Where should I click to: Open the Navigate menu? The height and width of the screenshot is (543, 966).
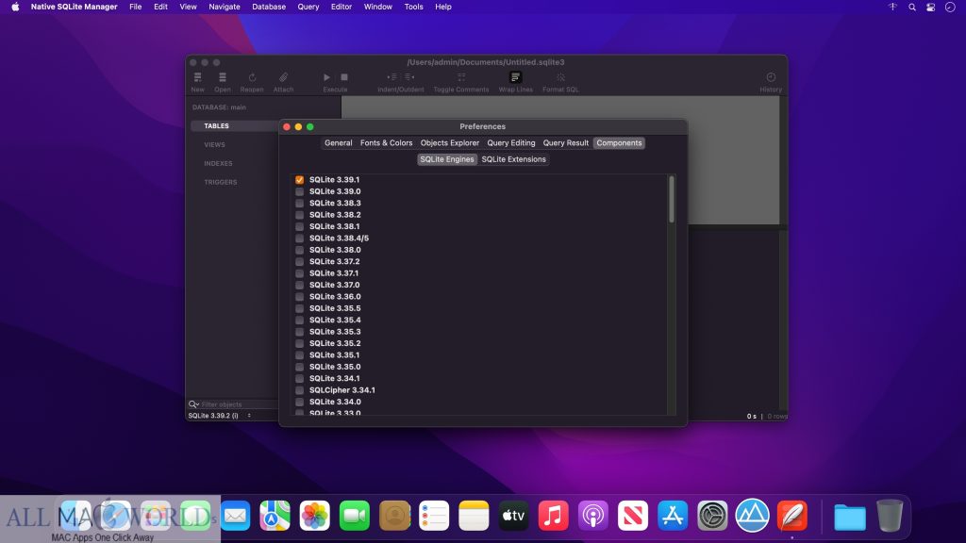[225, 7]
